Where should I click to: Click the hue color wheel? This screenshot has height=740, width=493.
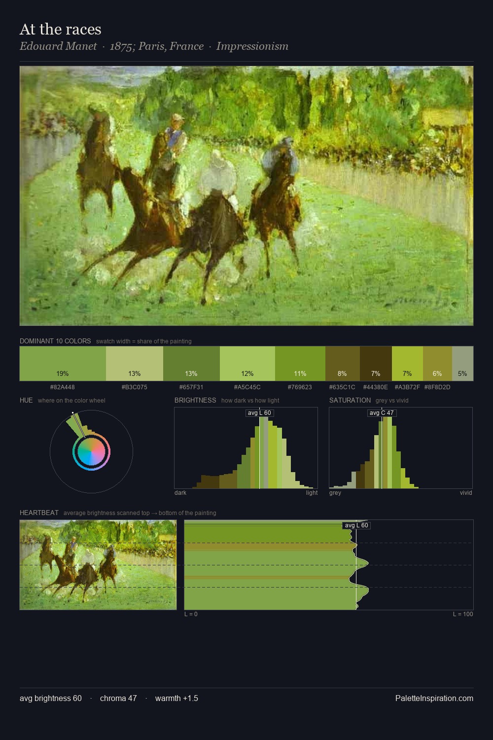click(x=91, y=451)
